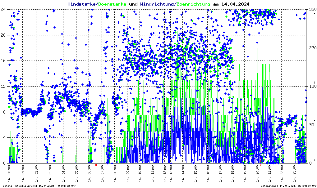317x188 pixels.
Task: Click the 14. 07:00 time axis label
Action: (x=102, y=173)
